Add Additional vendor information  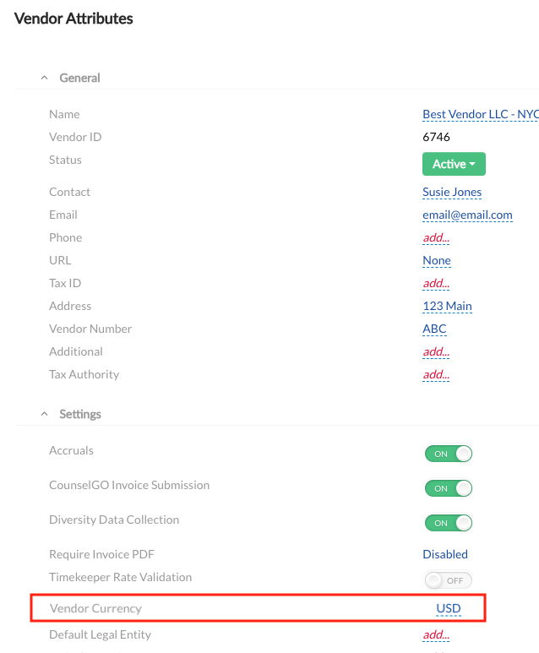[x=436, y=351]
